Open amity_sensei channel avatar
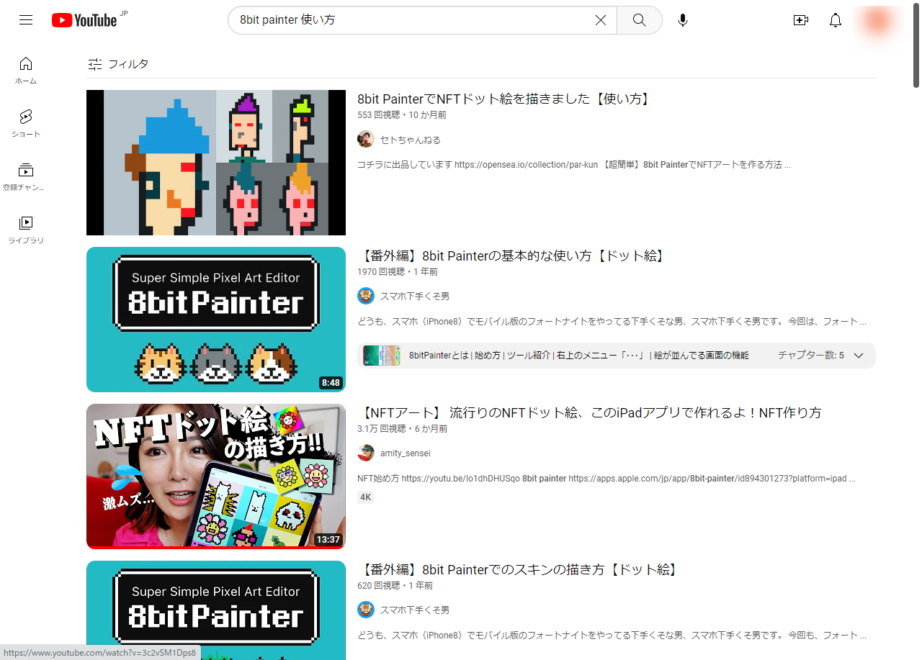The height and width of the screenshot is (660, 922). (366, 453)
